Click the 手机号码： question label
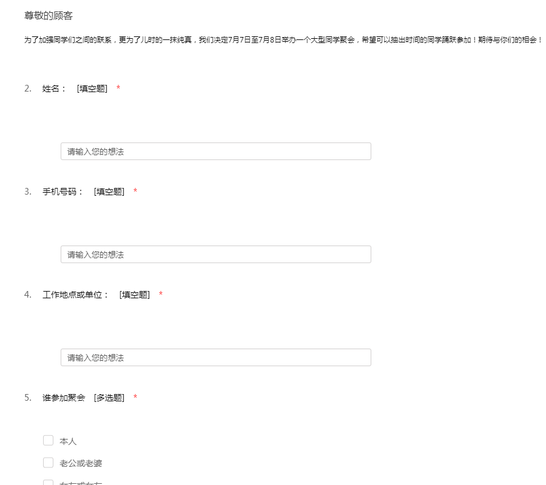The image size is (546, 485). coord(62,192)
